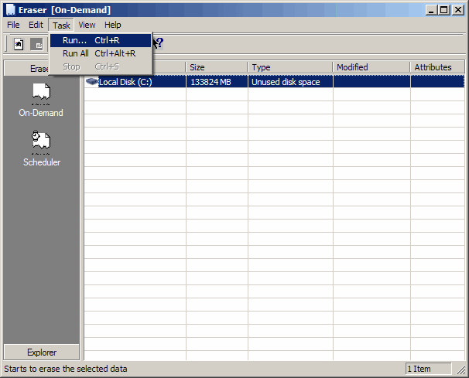
Task: Sort by the Modified column header
Action: tap(371, 67)
